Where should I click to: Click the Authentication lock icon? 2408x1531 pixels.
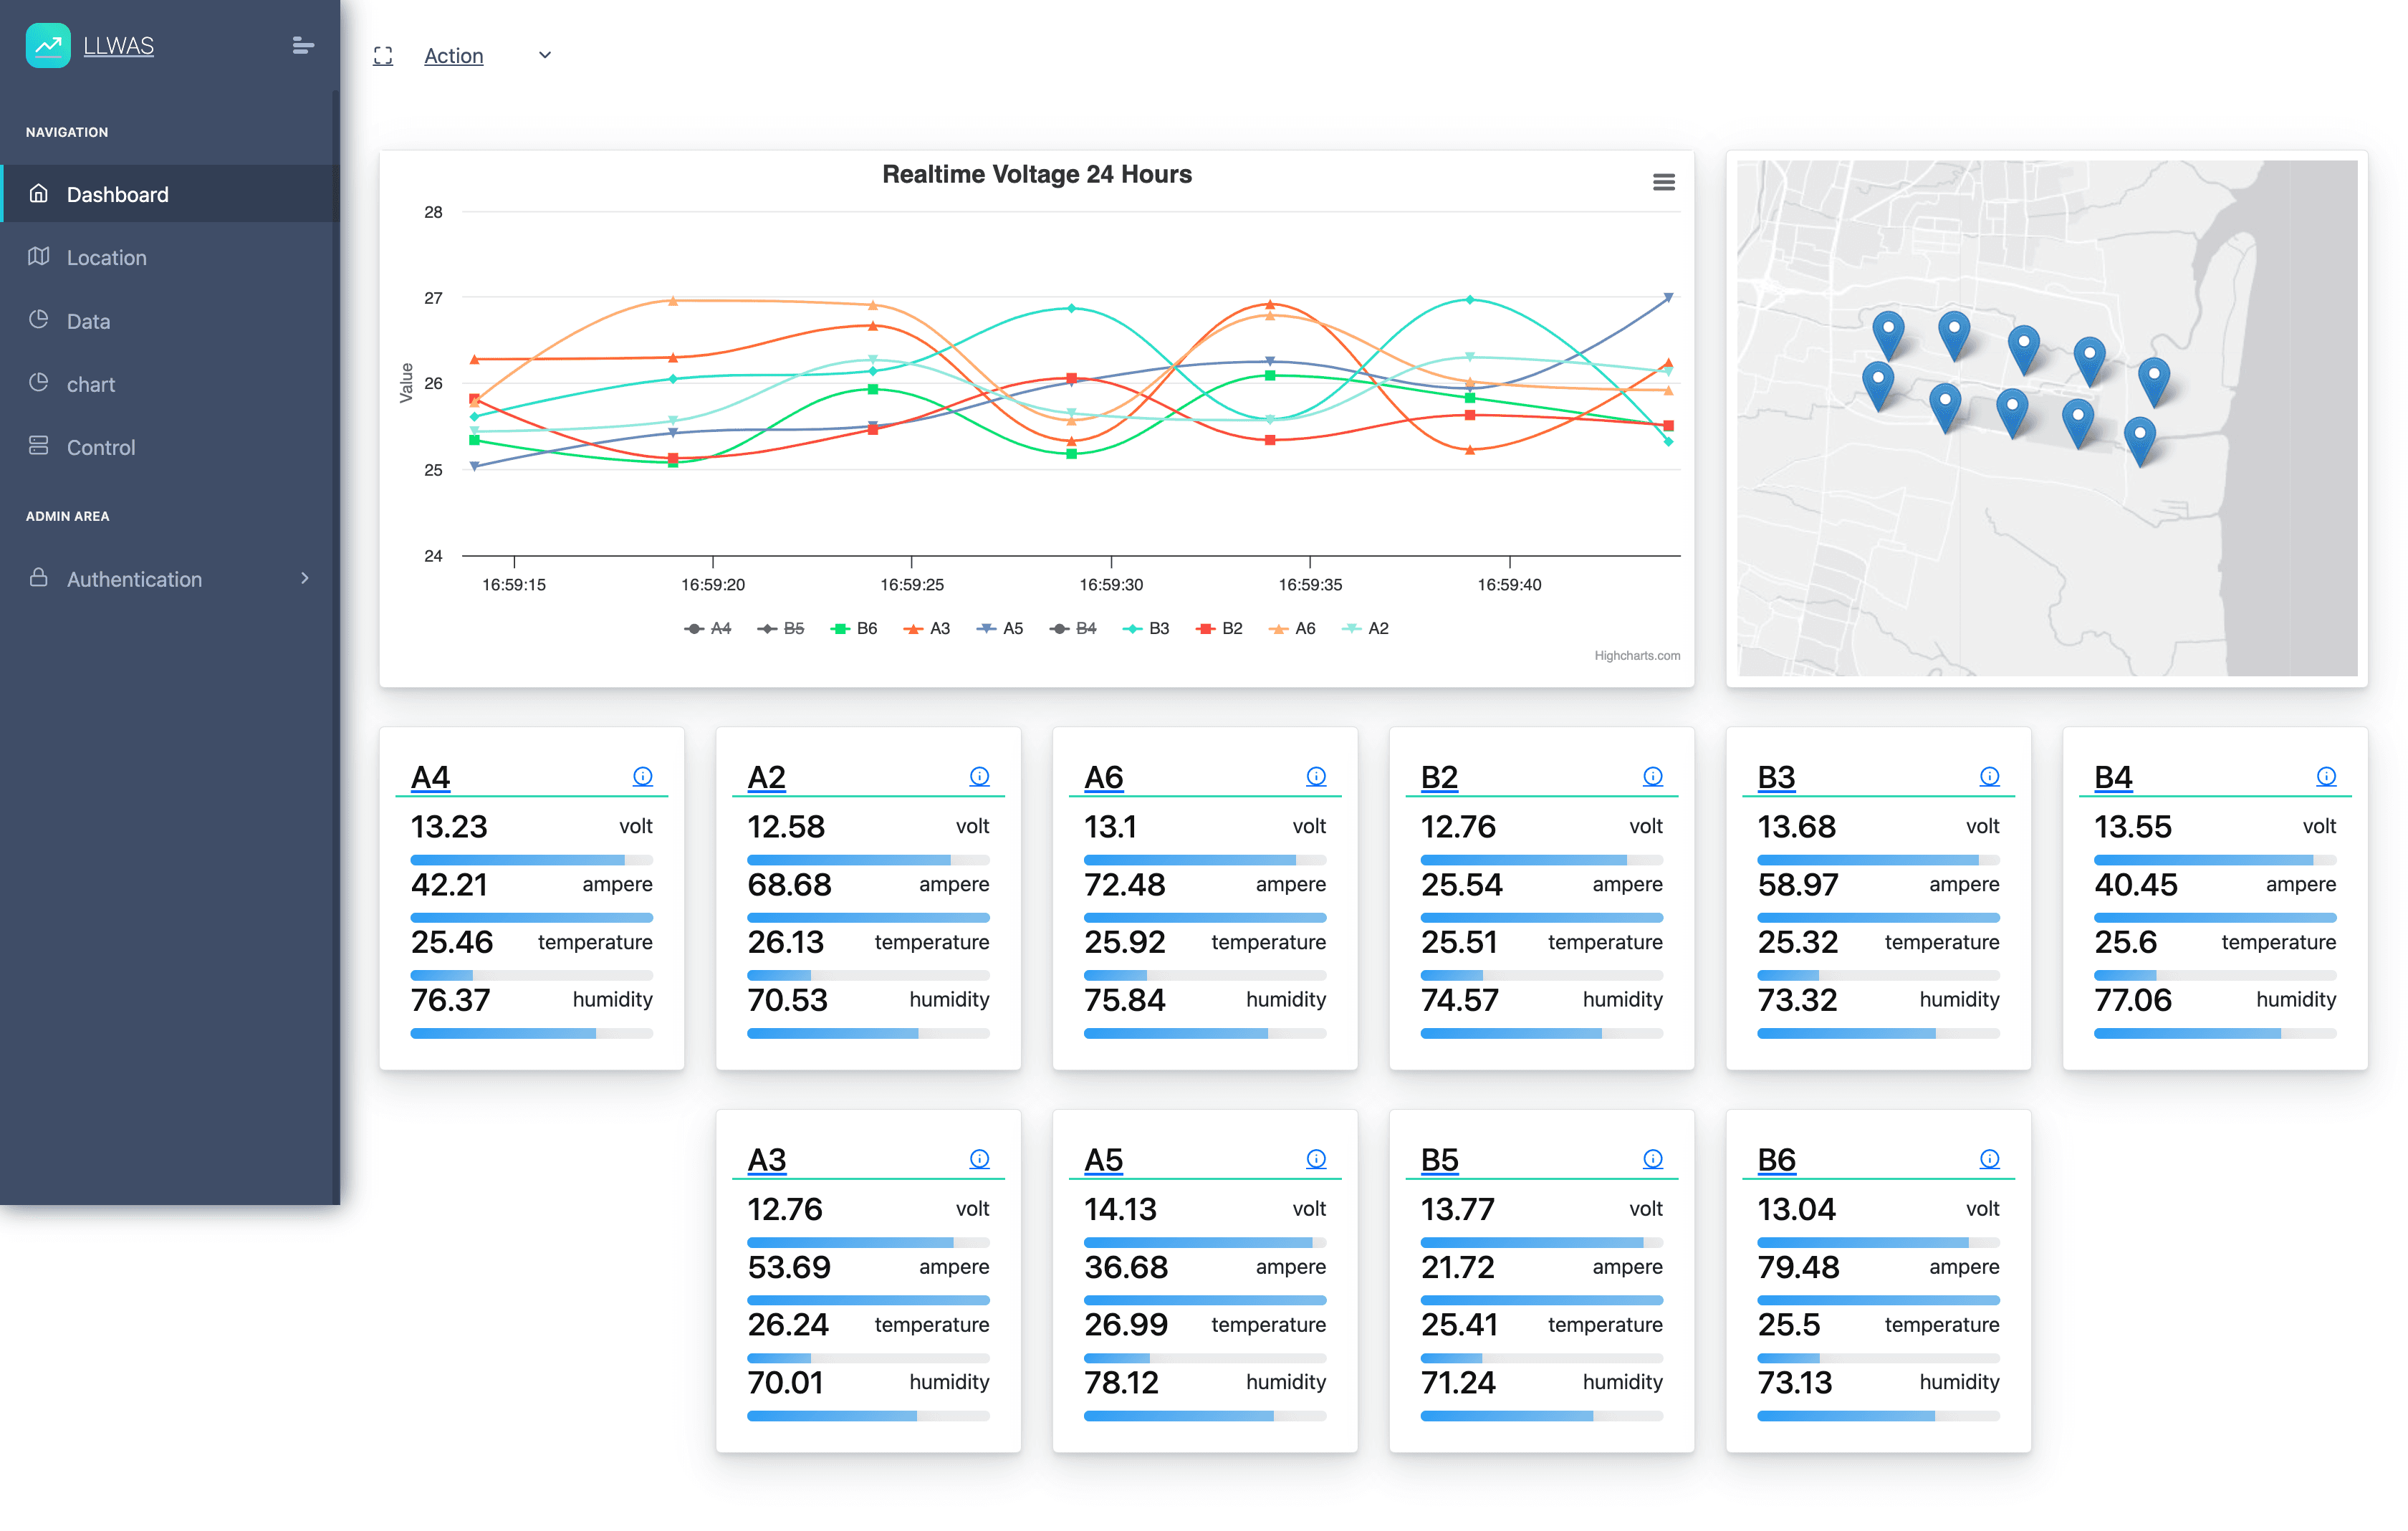39,578
